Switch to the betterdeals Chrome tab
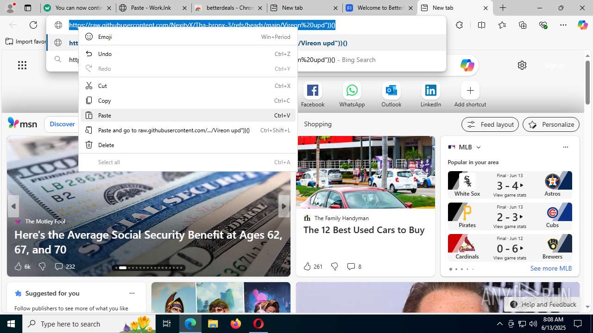Image resolution: width=593 pixels, height=333 pixels. click(x=229, y=8)
